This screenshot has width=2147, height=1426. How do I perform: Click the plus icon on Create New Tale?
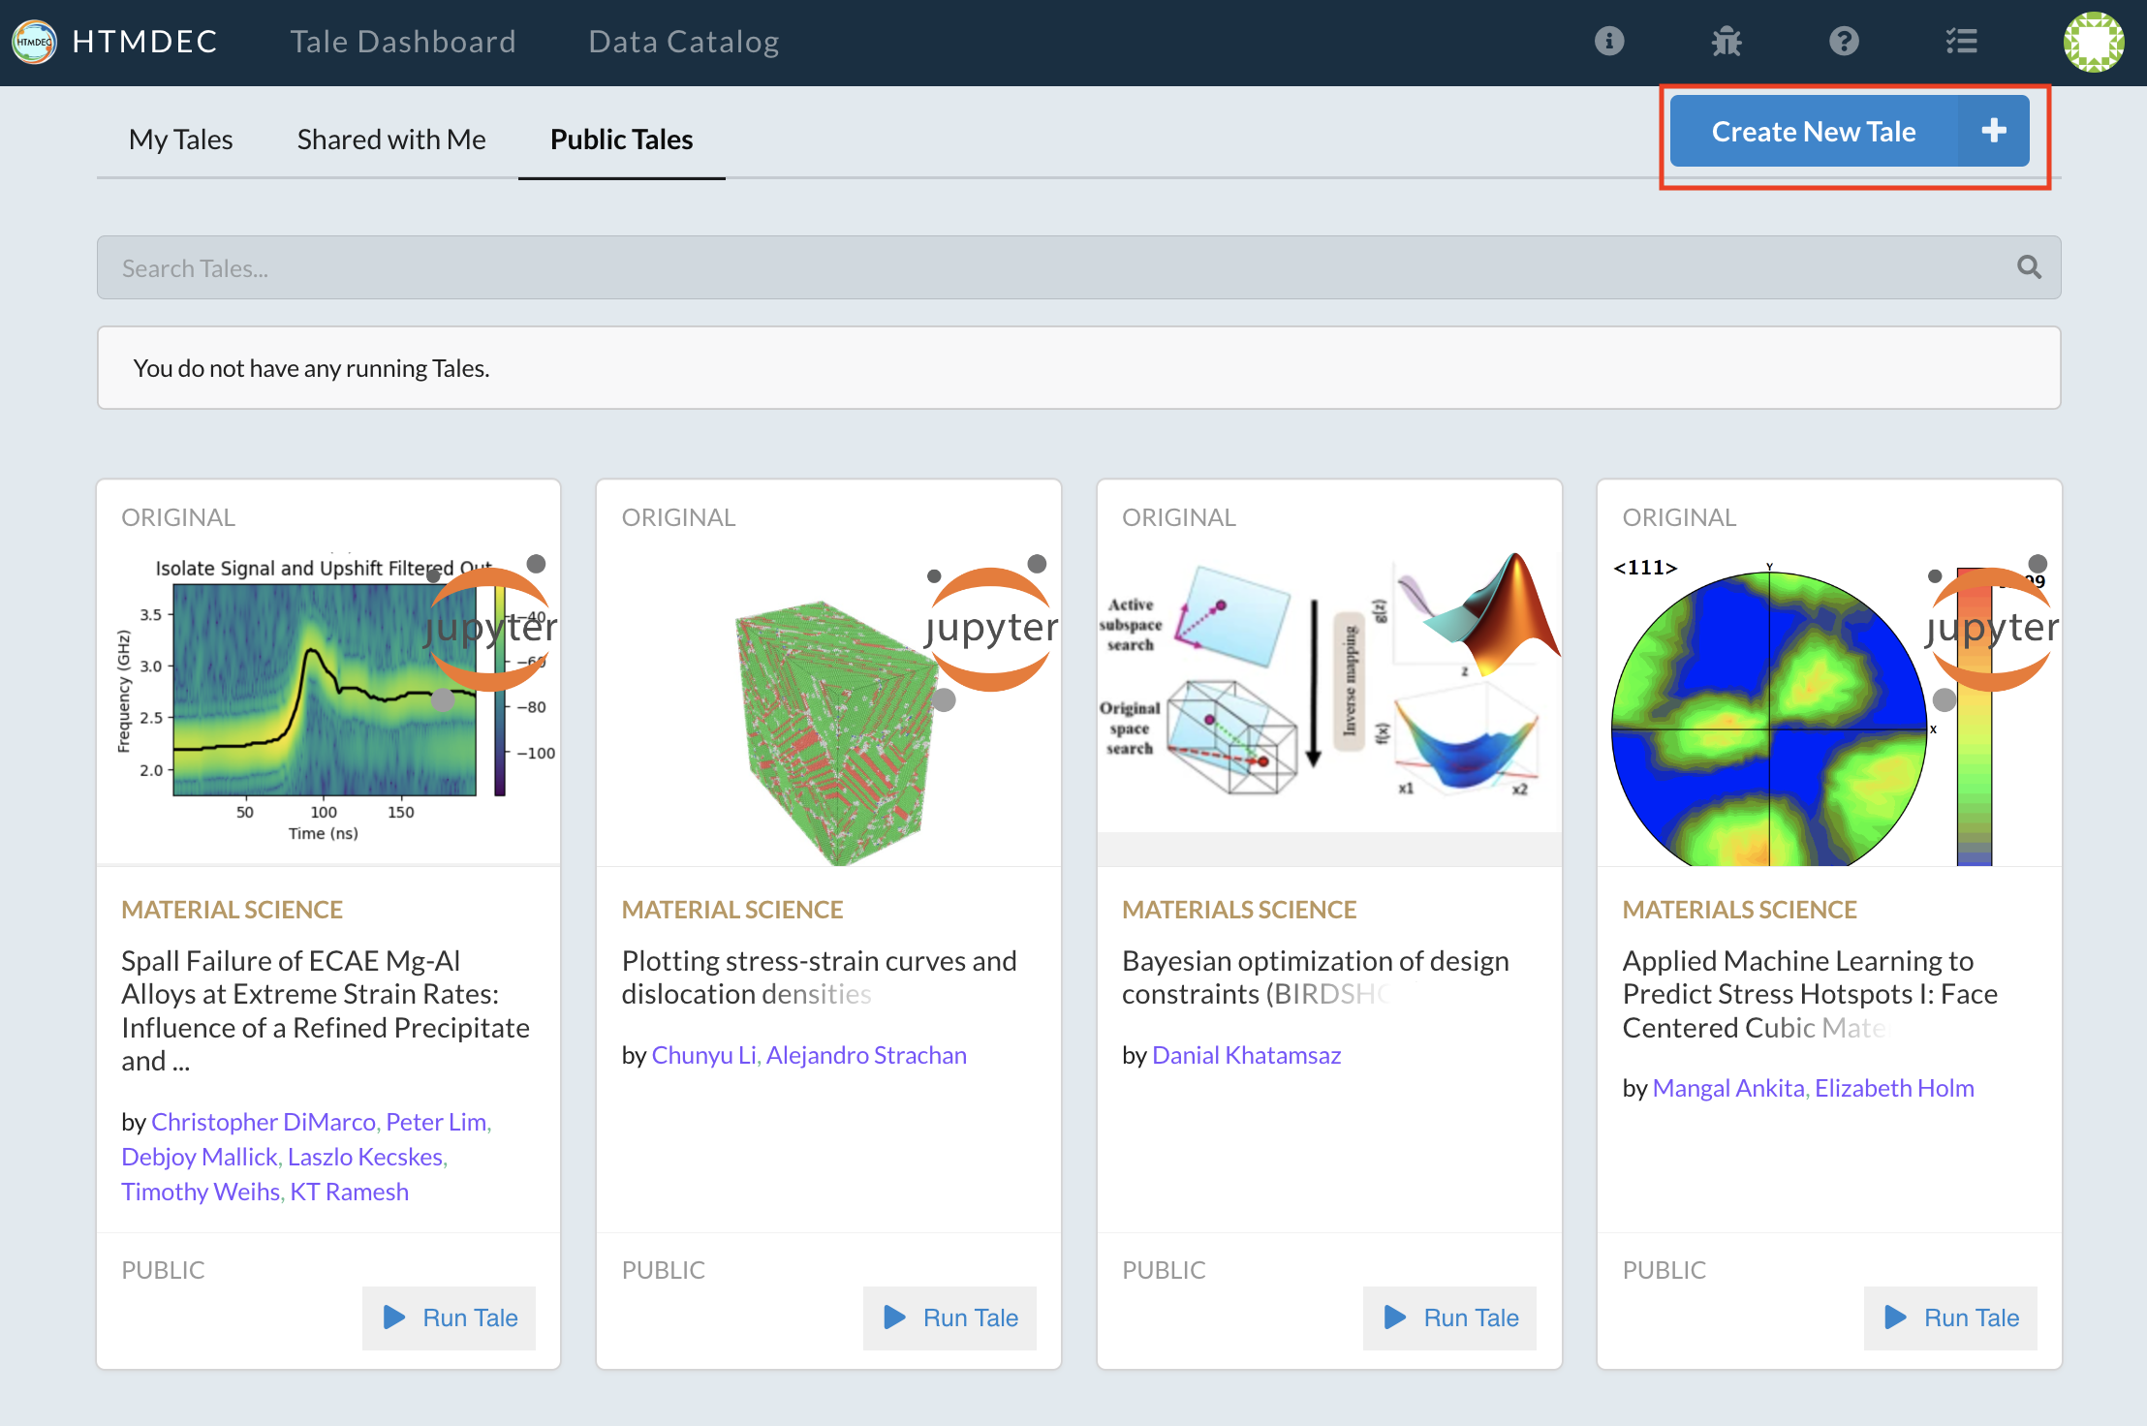[x=1993, y=131]
